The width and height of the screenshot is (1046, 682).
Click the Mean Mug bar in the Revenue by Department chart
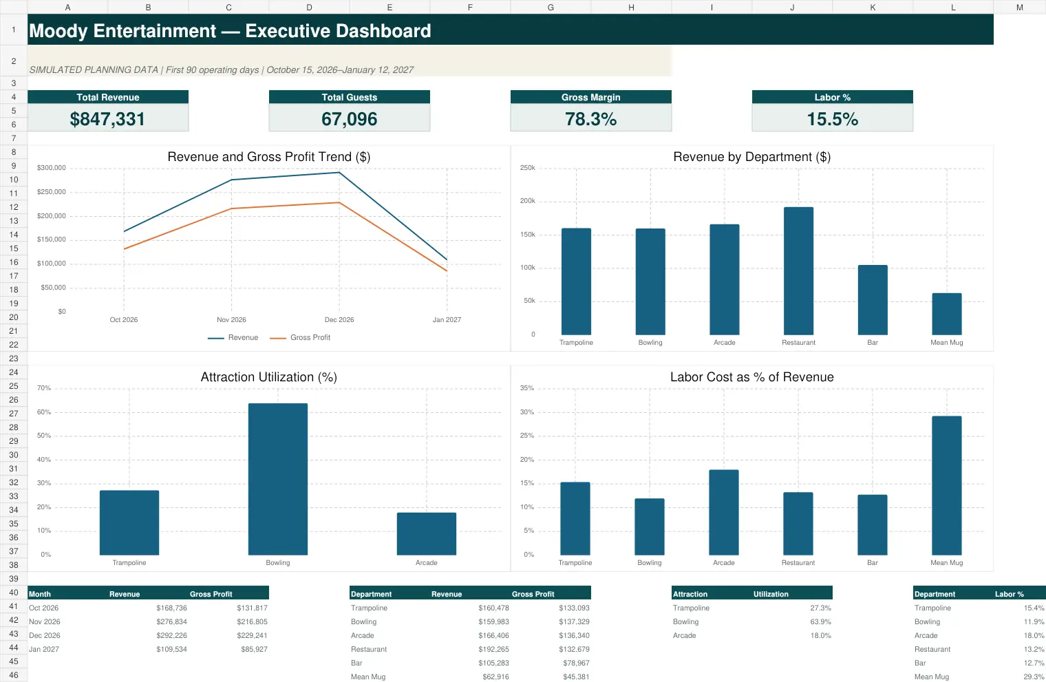tap(947, 314)
